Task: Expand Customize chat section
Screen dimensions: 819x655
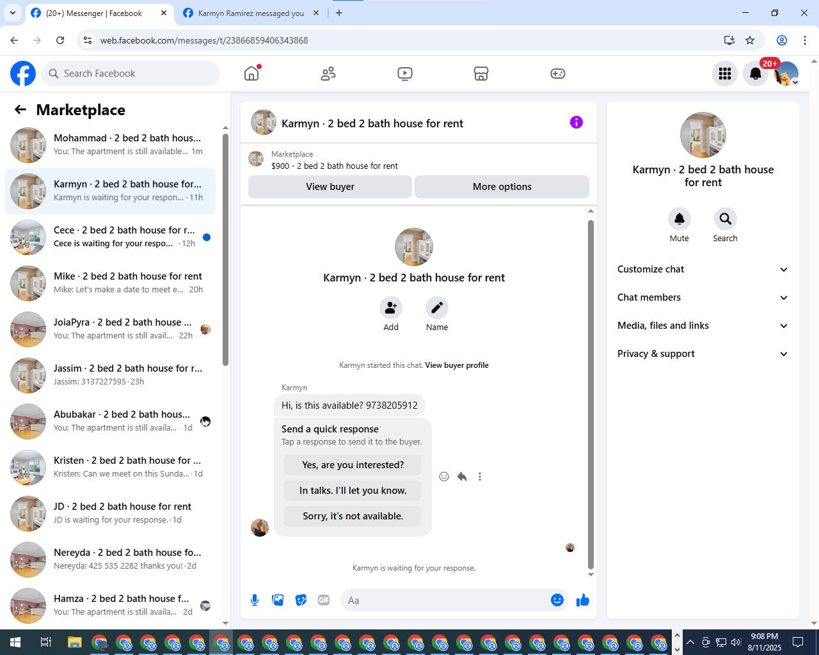Action: point(703,269)
